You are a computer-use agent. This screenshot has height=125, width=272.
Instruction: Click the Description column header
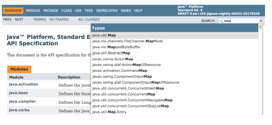click(69, 77)
